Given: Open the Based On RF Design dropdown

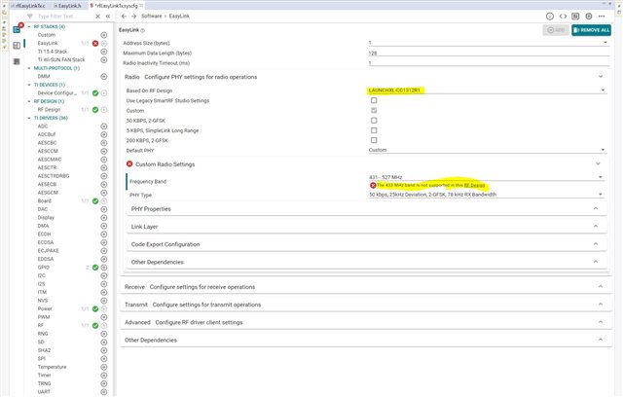Looking at the screenshot, I should (x=487, y=90).
